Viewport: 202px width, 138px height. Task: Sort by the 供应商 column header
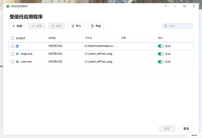pyautogui.click(x=52, y=38)
